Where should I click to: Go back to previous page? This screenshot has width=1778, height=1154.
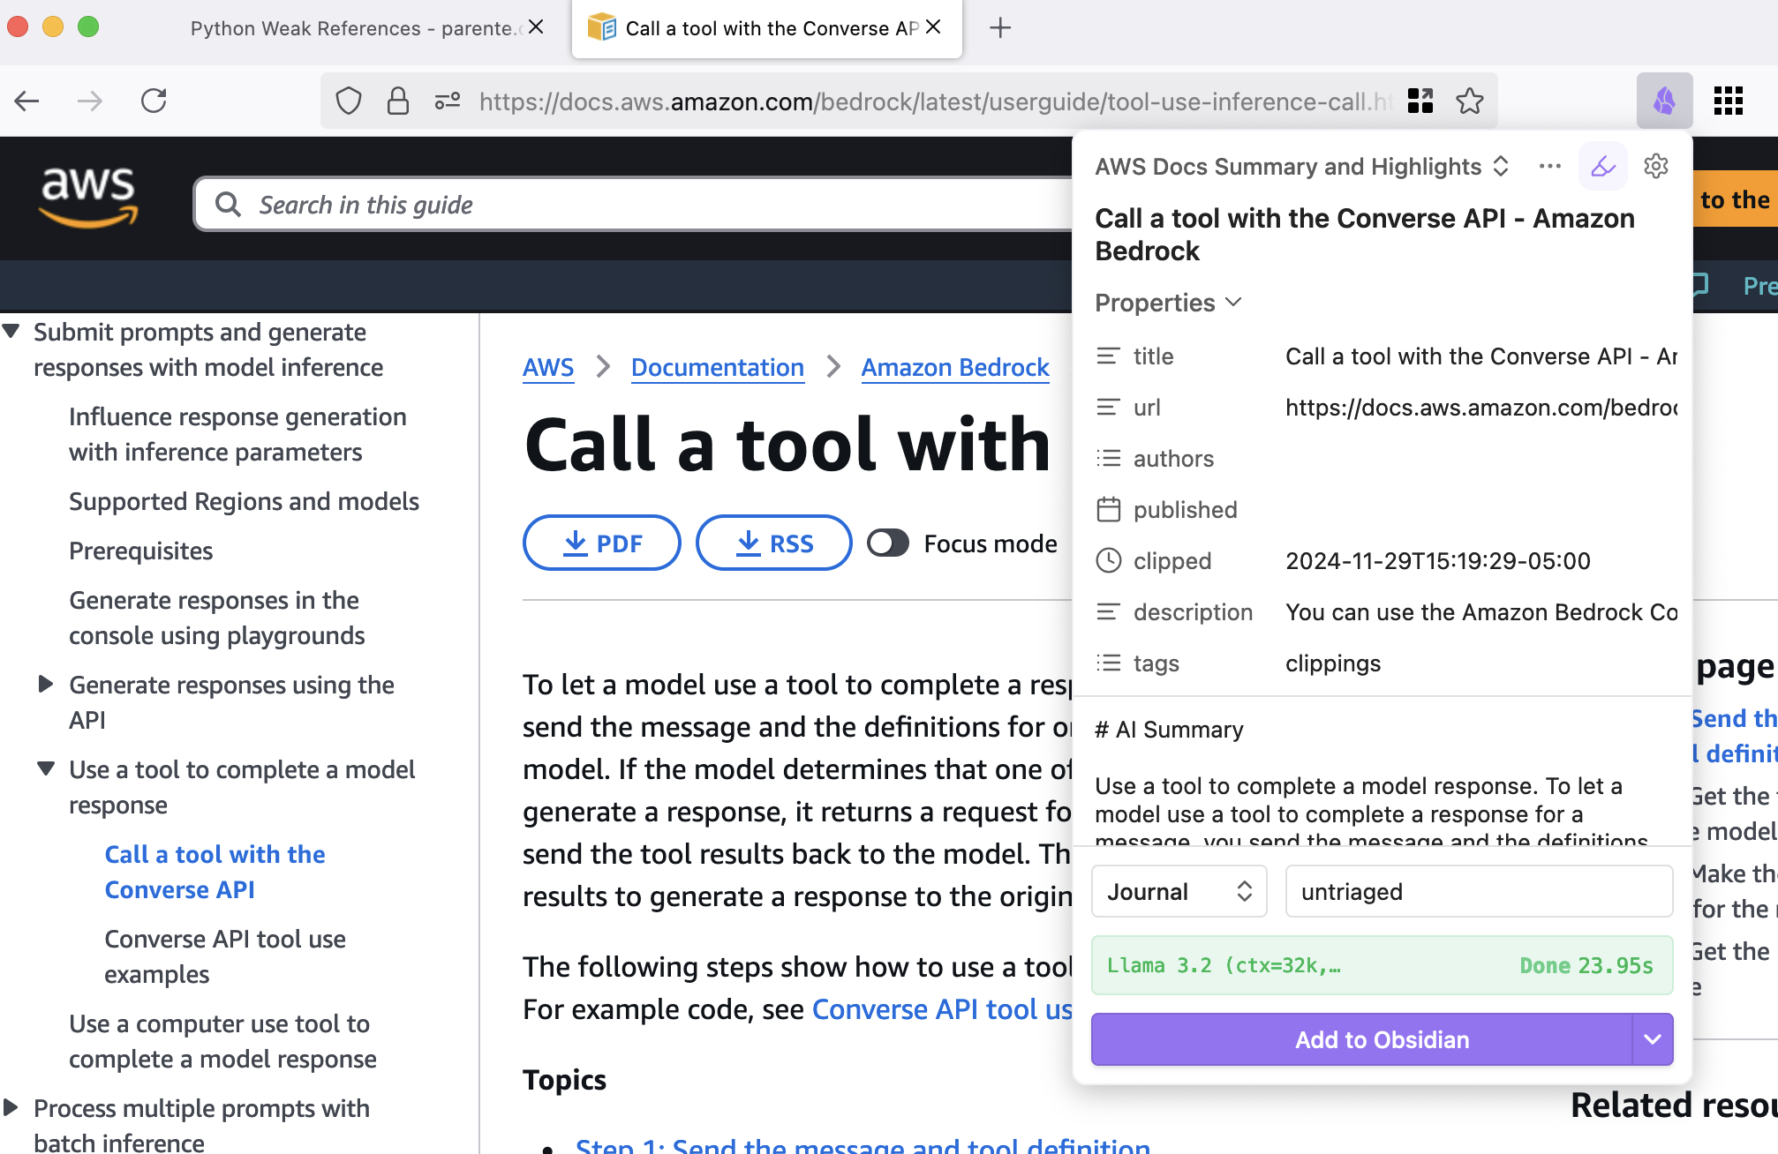tap(27, 101)
